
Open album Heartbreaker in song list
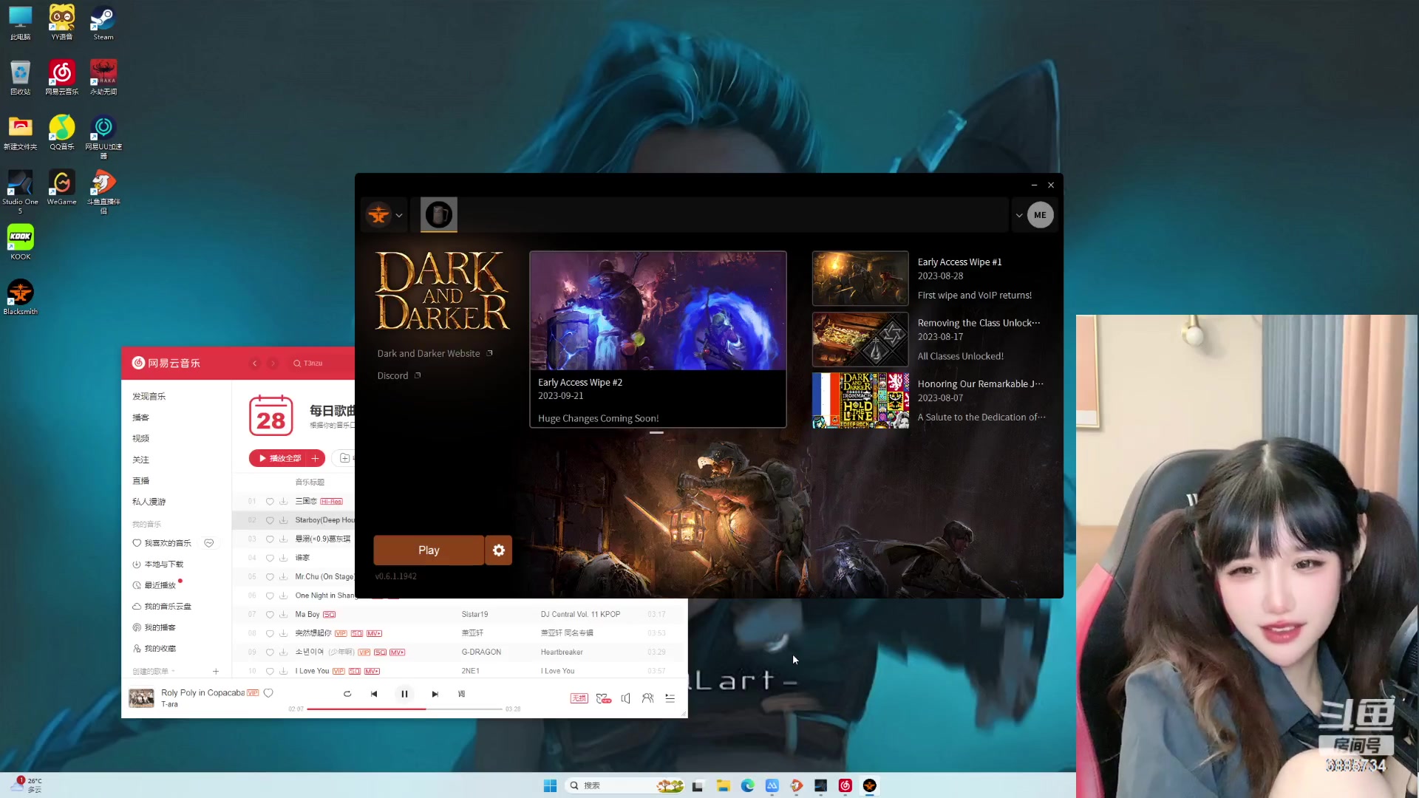tap(562, 652)
